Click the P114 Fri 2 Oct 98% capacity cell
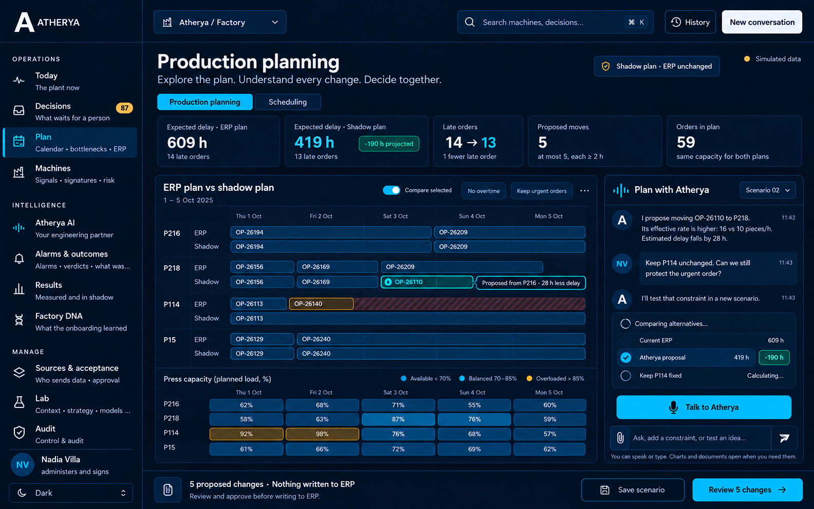This screenshot has width=814, height=509. click(x=323, y=434)
